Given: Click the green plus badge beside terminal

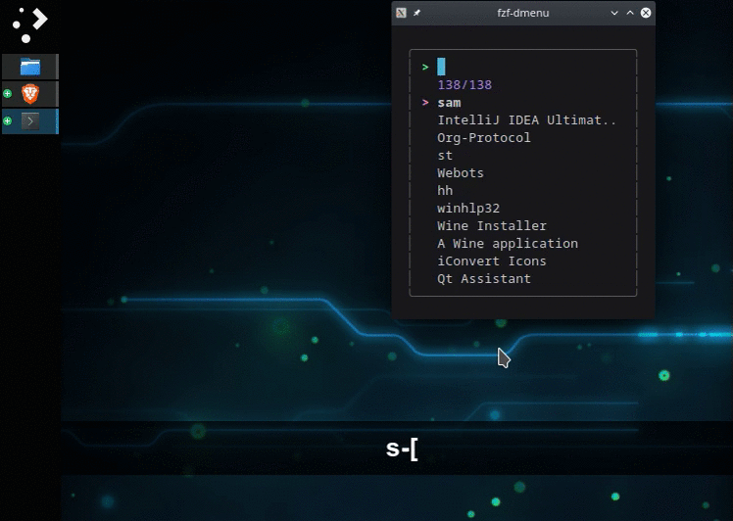Looking at the screenshot, I should (8, 121).
